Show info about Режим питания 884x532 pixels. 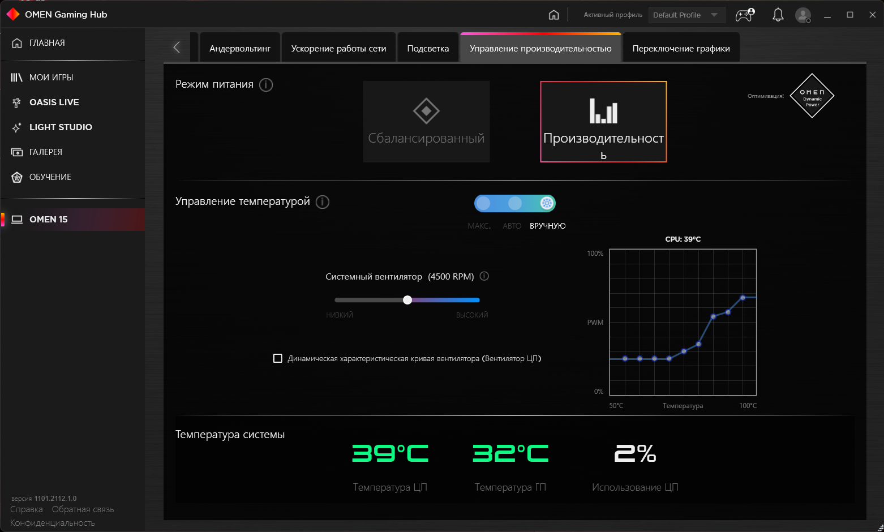266,85
